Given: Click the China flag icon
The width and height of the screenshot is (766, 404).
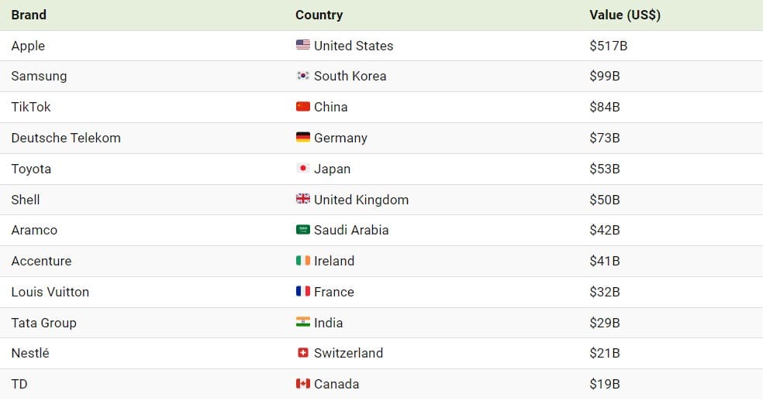Looking at the screenshot, I should (x=302, y=107).
